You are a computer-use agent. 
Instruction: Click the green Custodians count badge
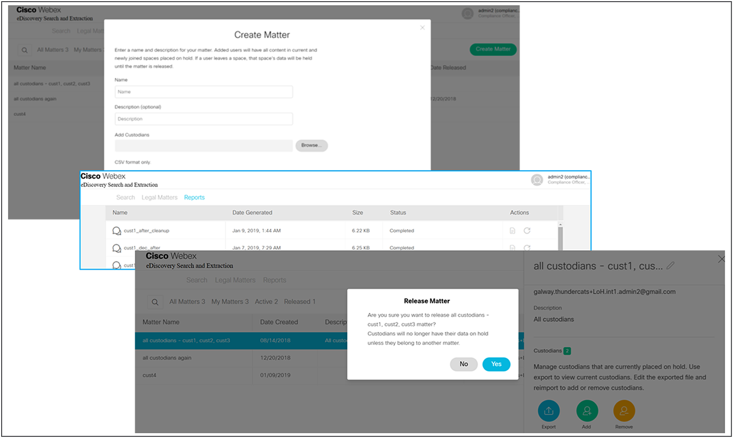(567, 351)
